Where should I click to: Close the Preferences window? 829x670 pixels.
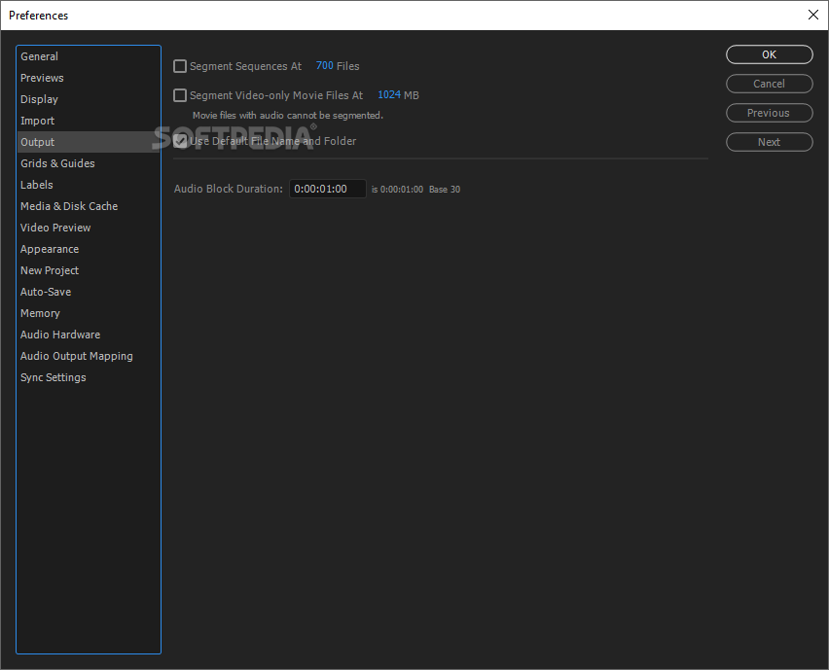pos(813,15)
